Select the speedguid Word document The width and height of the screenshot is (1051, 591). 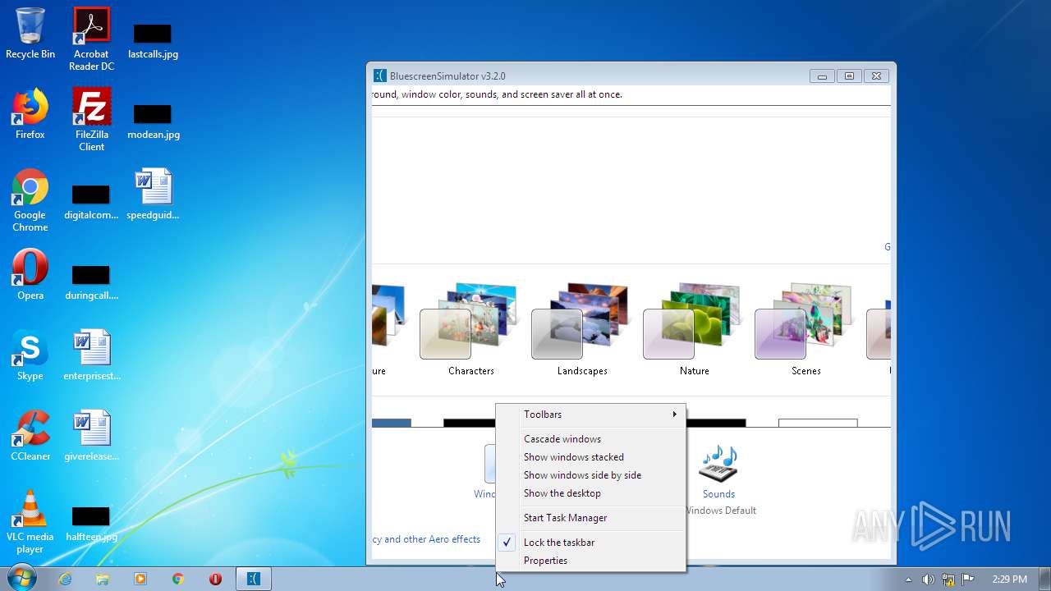(153, 194)
